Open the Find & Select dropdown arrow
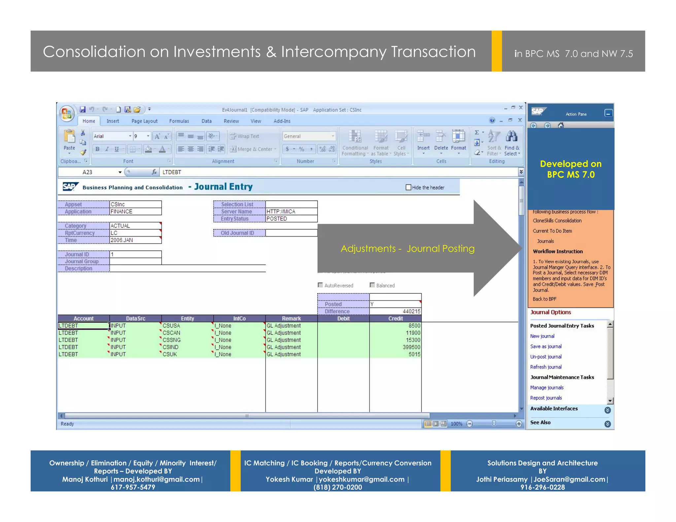Viewport: 676px width, 522px height. click(x=519, y=154)
